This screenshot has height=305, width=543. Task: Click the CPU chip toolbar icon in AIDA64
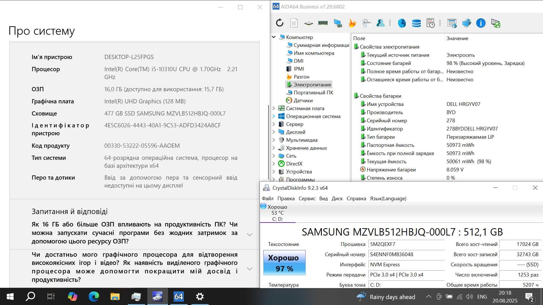coord(308,23)
